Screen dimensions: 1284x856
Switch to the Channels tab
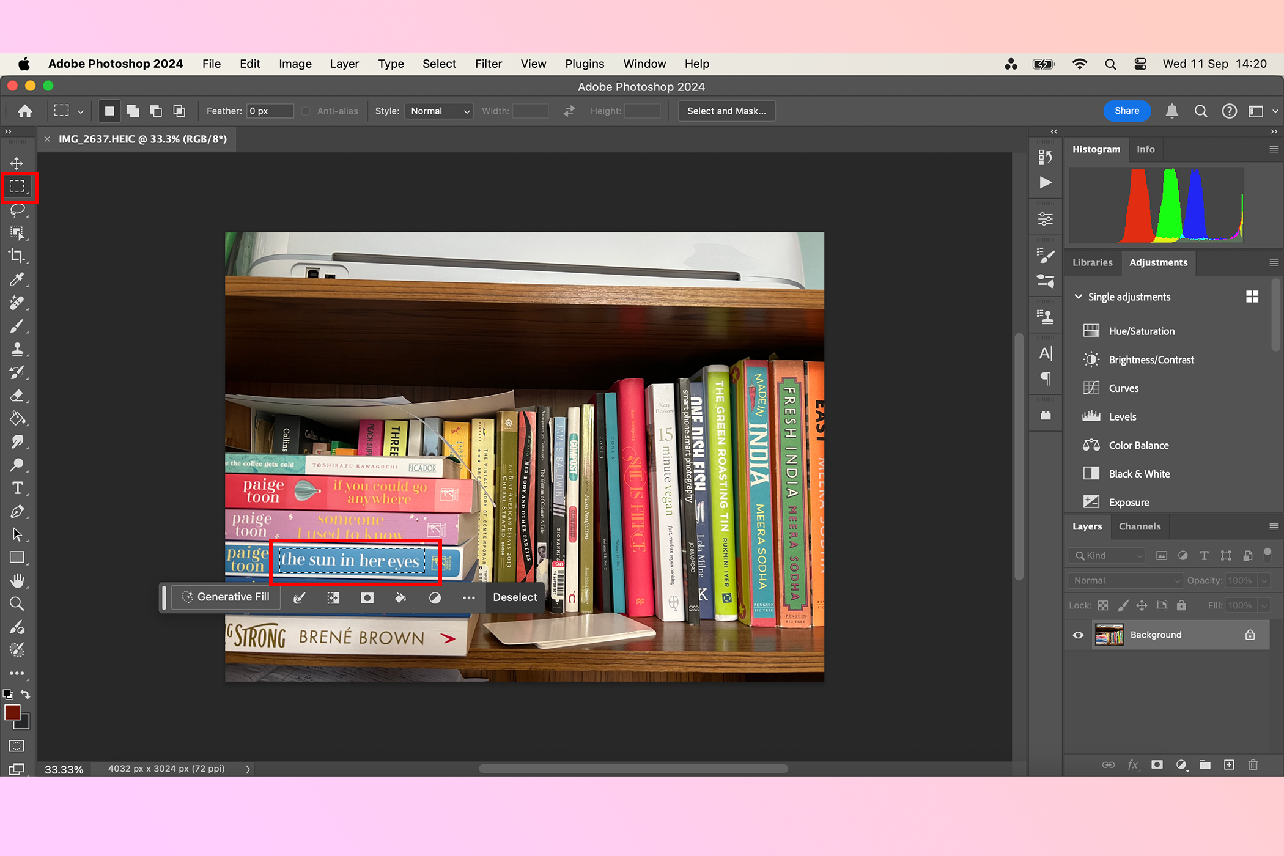coord(1139,526)
